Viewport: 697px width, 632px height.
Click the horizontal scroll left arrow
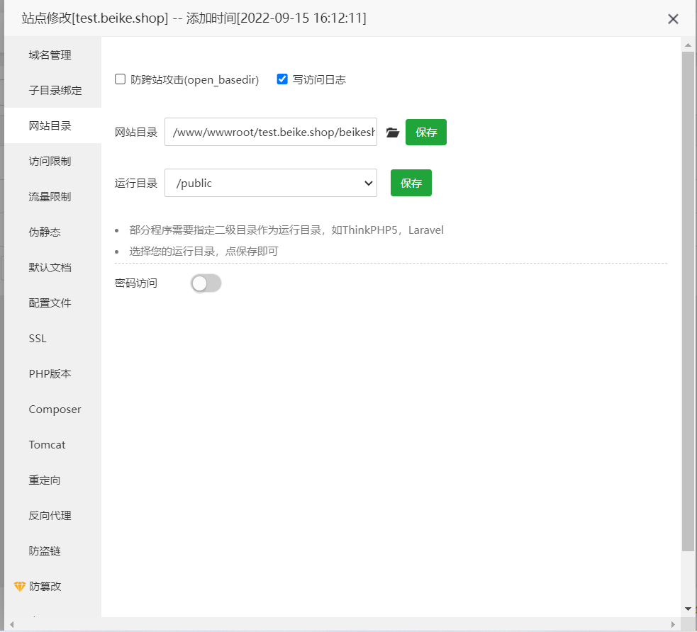coord(11,624)
